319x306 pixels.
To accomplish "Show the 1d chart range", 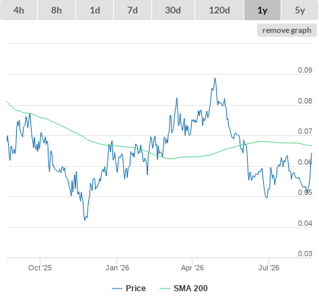I will pyautogui.click(x=95, y=10).
